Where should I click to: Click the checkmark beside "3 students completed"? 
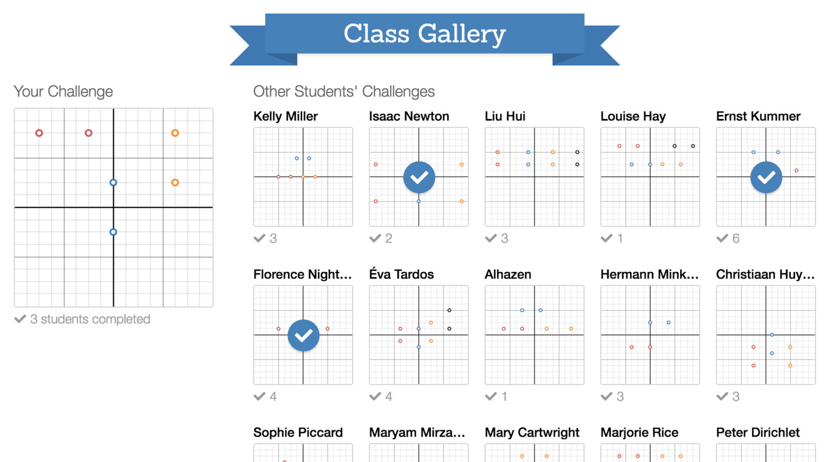click(20, 319)
